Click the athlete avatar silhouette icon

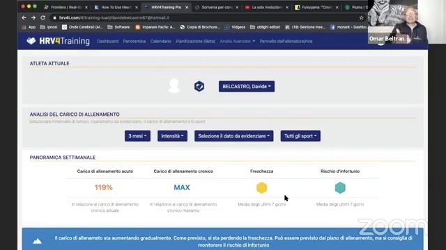(174, 86)
